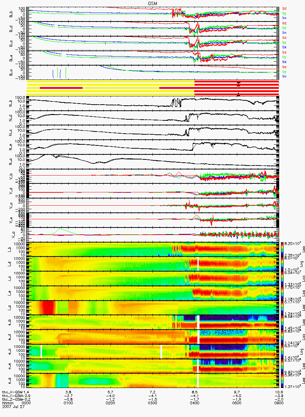This screenshot has width=305, height=417.
Task: Click the bx legend of B_b panel
Action: coord(285,18)
